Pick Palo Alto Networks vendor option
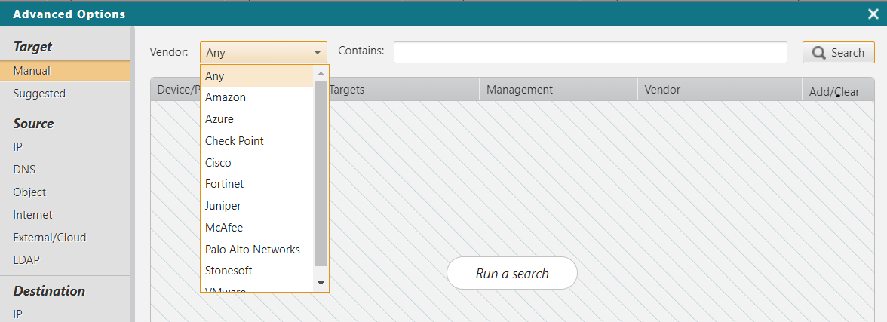Screen dimensions: 887x322 tap(253, 249)
